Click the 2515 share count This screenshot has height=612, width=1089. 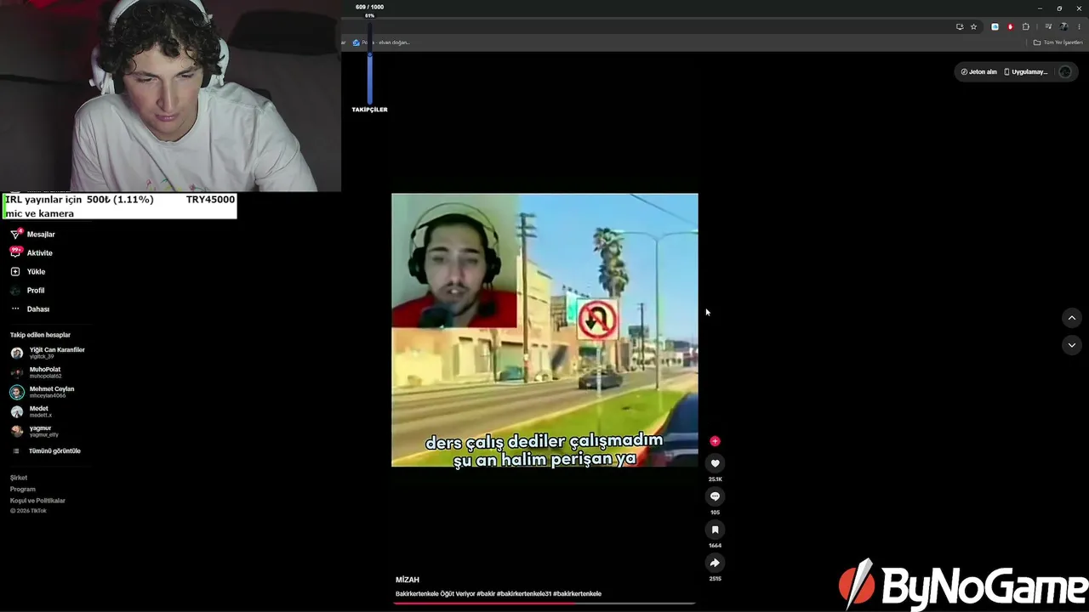(715, 579)
